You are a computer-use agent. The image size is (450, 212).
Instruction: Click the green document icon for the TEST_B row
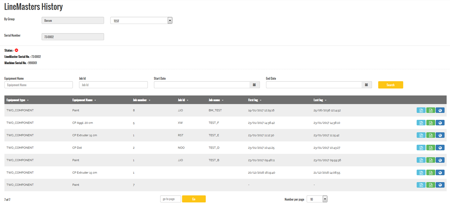coord(430,160)
